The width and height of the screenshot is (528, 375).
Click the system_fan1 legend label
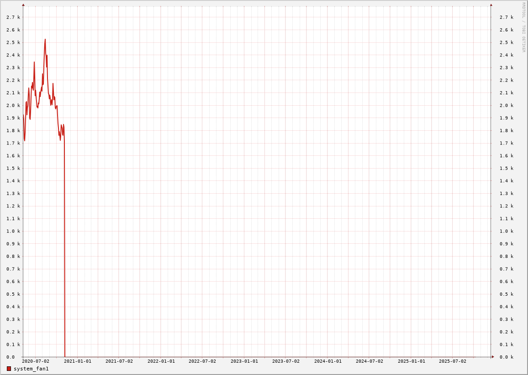point(31,369)
